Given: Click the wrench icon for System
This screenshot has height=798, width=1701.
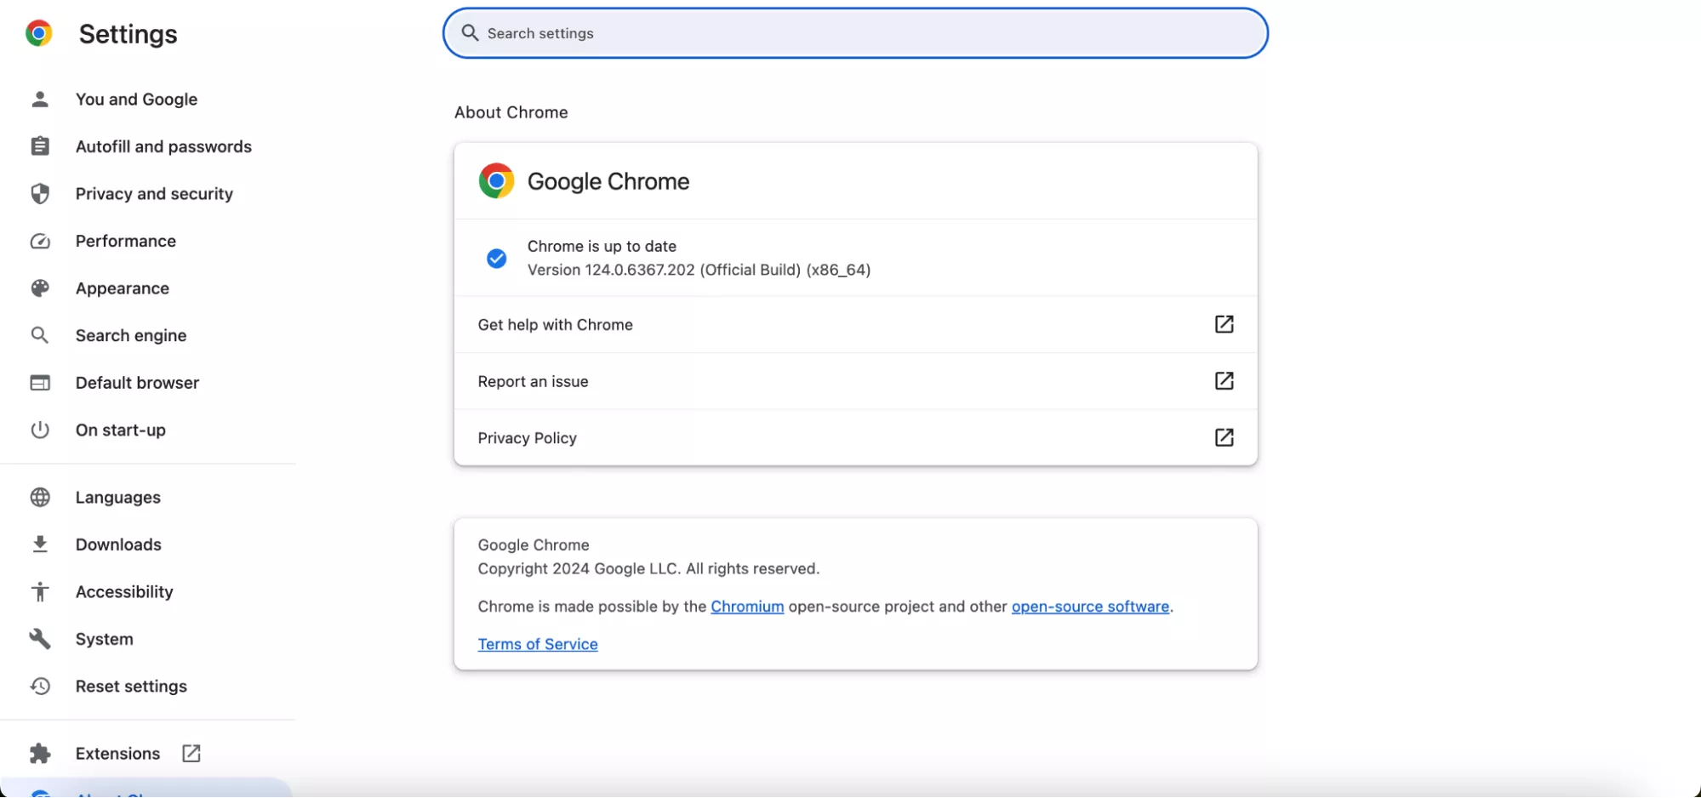Looking at the screenshot, I should tap(40, 639).
